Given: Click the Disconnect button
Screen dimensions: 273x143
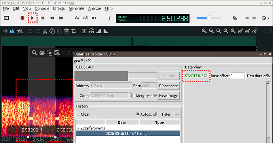Looking at the screenshot, I should click(169, 86).
